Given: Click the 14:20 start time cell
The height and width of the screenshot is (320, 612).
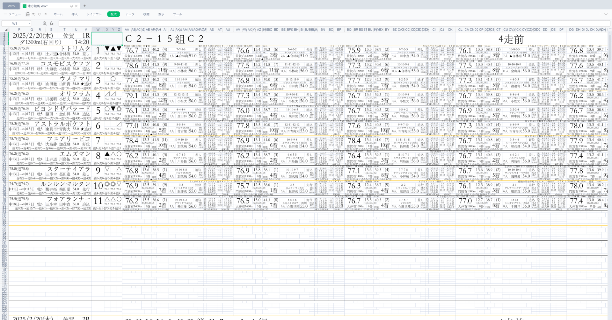Looking at the screenshot, I should 82,42.
